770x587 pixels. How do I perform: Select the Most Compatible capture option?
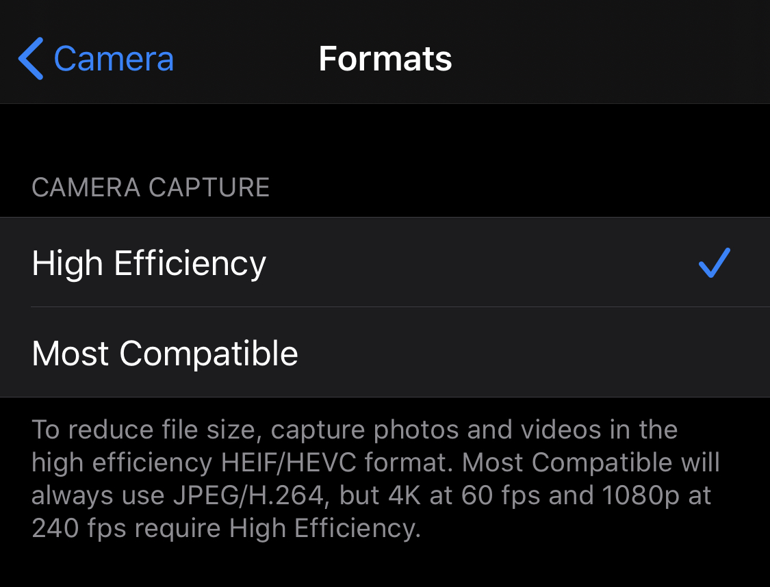(x=165, y=353)
